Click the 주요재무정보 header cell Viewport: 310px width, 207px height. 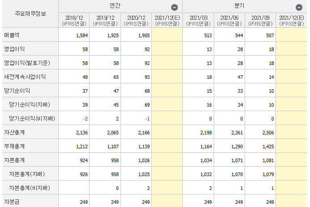coord(30,13)
